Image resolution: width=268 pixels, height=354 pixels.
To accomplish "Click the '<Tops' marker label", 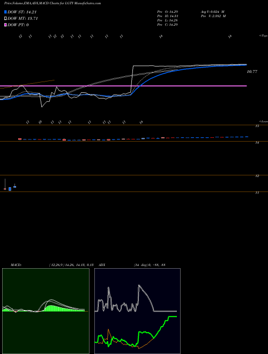I will [x=263, y=36].
